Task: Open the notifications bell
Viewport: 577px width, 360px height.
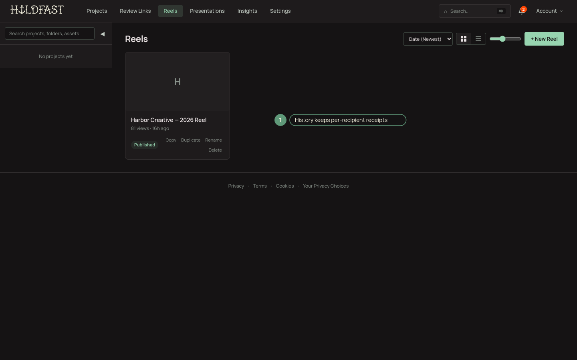Action: [521, 11]
